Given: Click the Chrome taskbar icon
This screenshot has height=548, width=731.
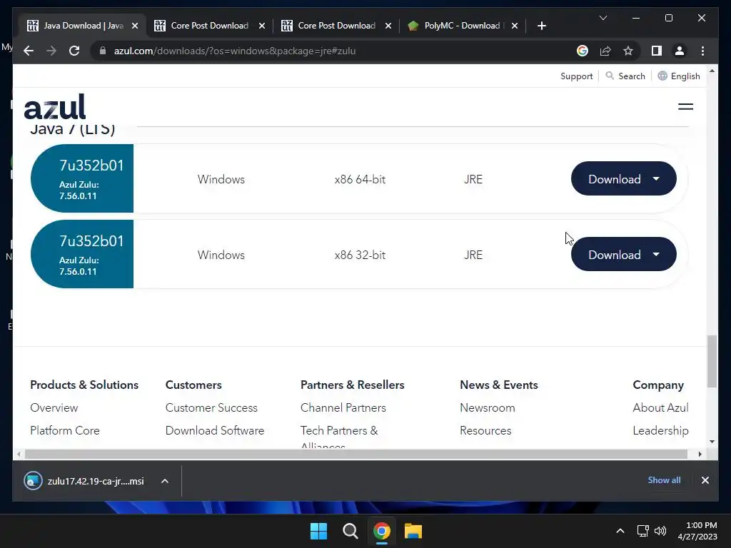Looking at the screenshot, I should pyautogui.click(x=381, y=531).
